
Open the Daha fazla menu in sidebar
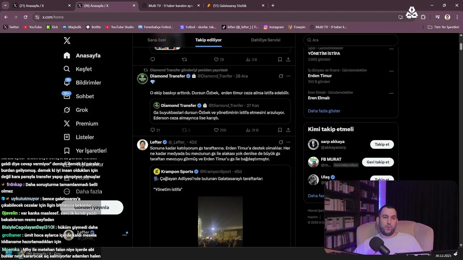[82, 191]
